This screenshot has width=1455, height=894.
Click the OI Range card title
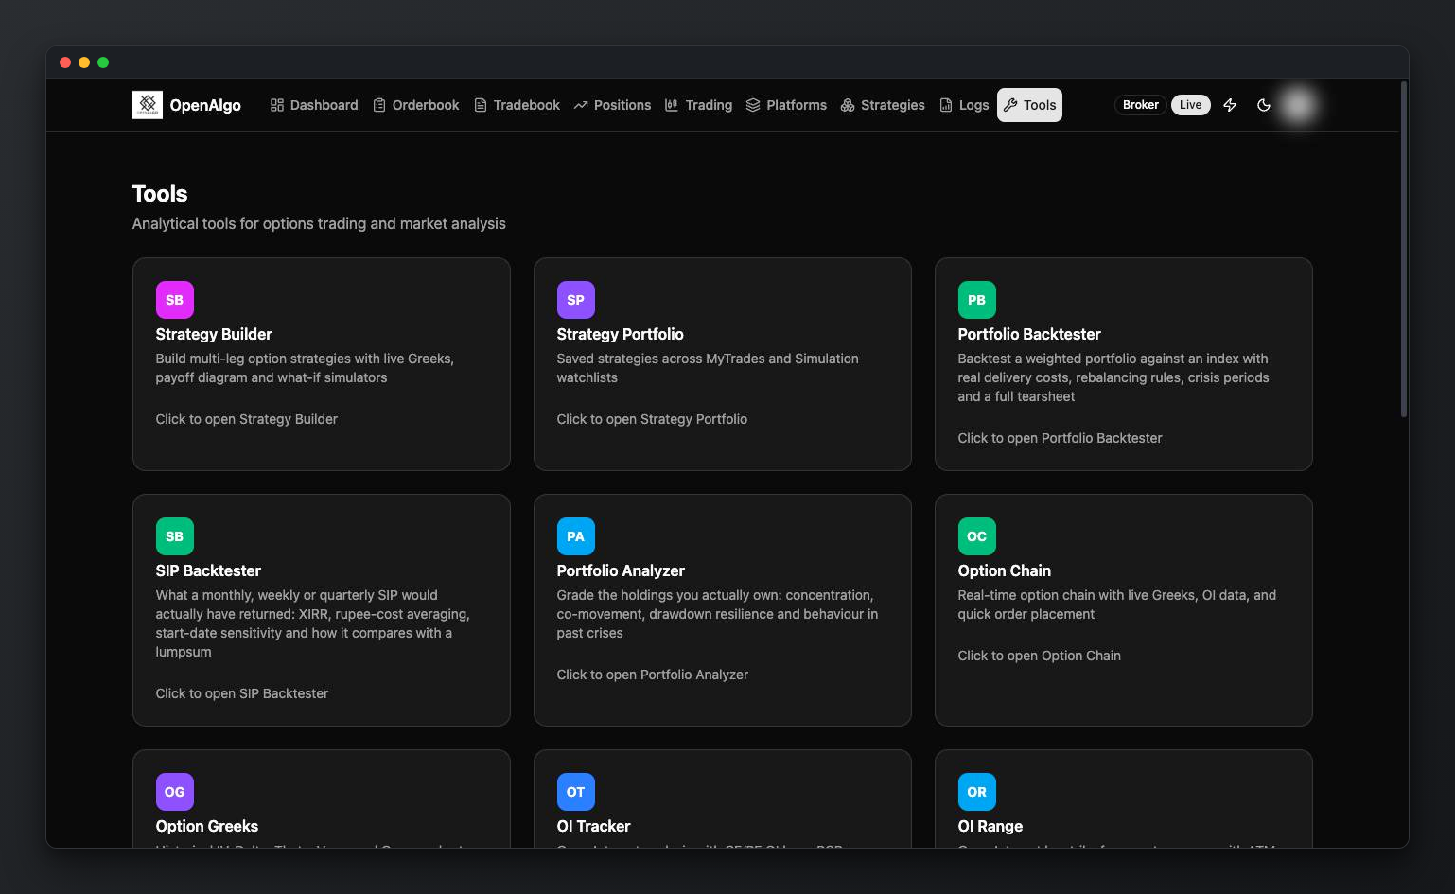click(990, 826)
